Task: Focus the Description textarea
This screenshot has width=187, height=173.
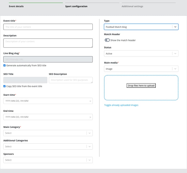Action: pyautogui.click(x=48, y=43)
